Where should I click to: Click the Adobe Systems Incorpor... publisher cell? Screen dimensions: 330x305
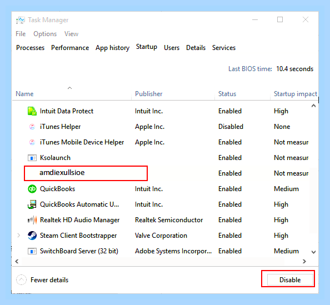click(173, 251)
